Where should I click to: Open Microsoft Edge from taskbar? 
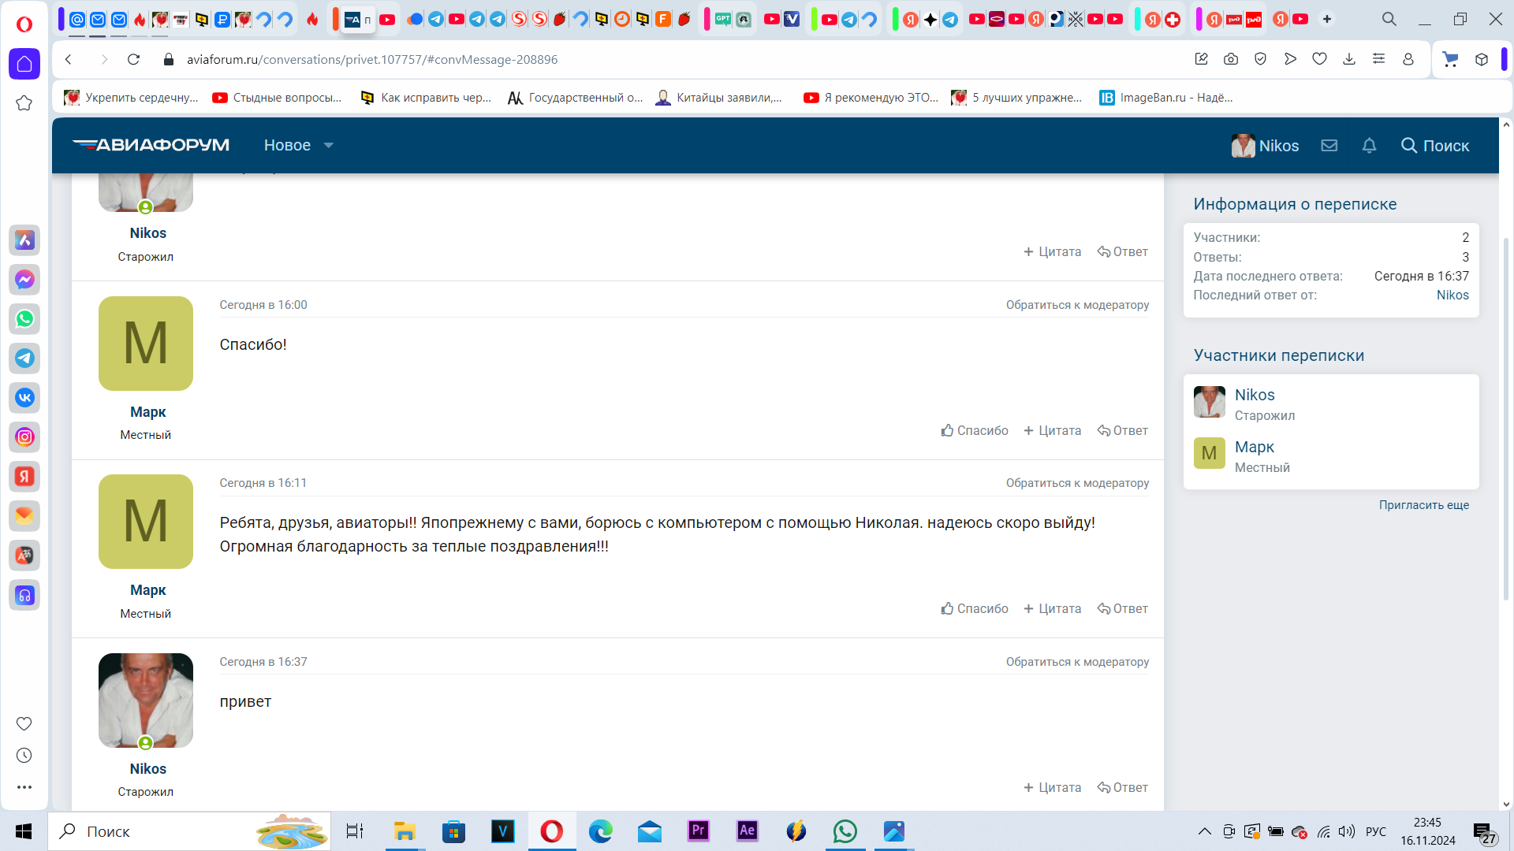coord(600,831)
